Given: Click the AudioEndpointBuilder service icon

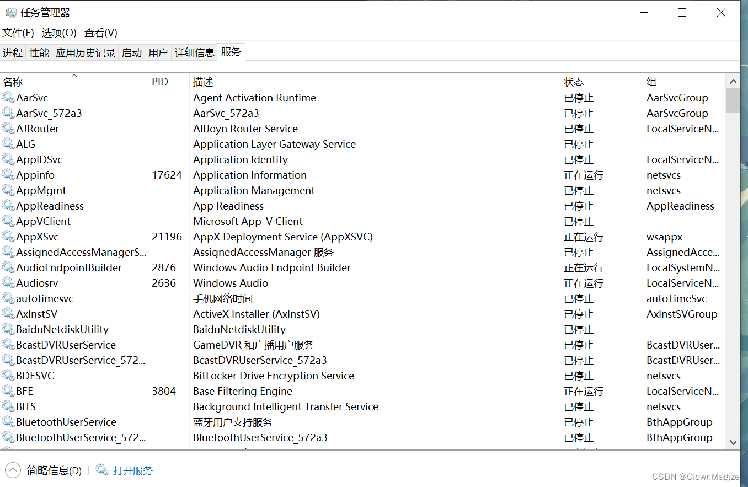Looking at the screenshot, I should click(8, 267).
